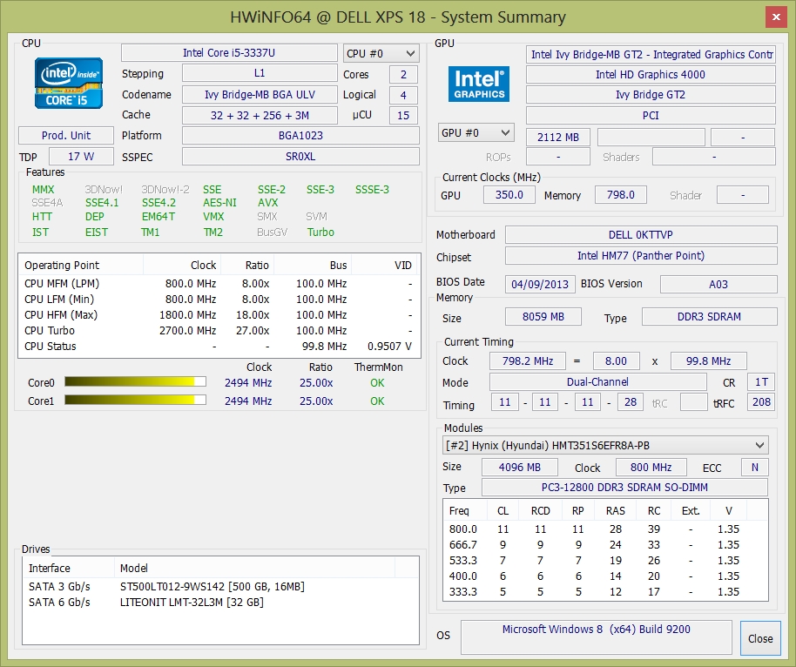Select the CPU Status row
The width and height of the screenshot is (796, 667).
[x=219, y=347]
